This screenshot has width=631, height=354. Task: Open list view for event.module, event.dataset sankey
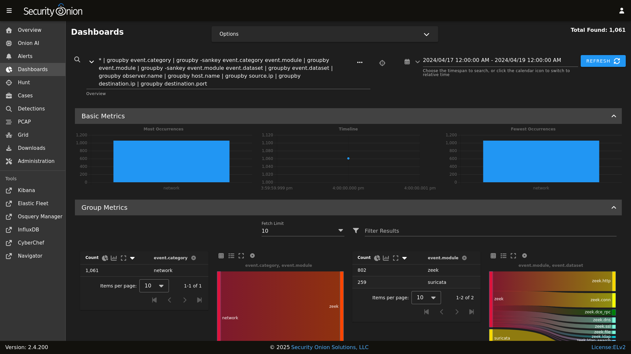pyautogui.click(x=504, y=256)
